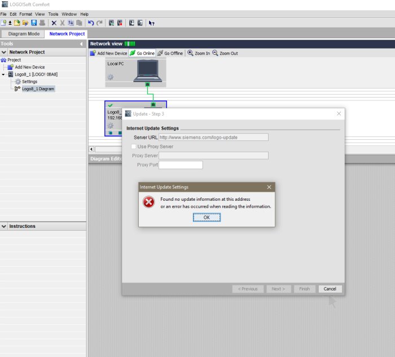Viewport: 395px width, 357px height.
Task: Select the Network Project tab
Action: (67, 34)
